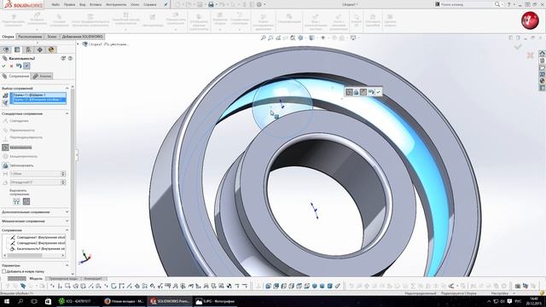Open the Файл menu
The width and height of the screenshot is (546, 307).
55,4
